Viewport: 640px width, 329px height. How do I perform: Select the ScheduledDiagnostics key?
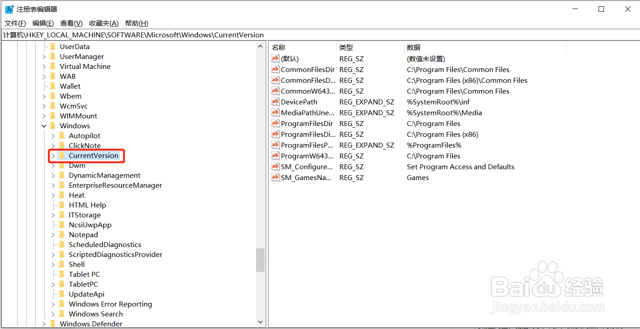tap(105, 244)
